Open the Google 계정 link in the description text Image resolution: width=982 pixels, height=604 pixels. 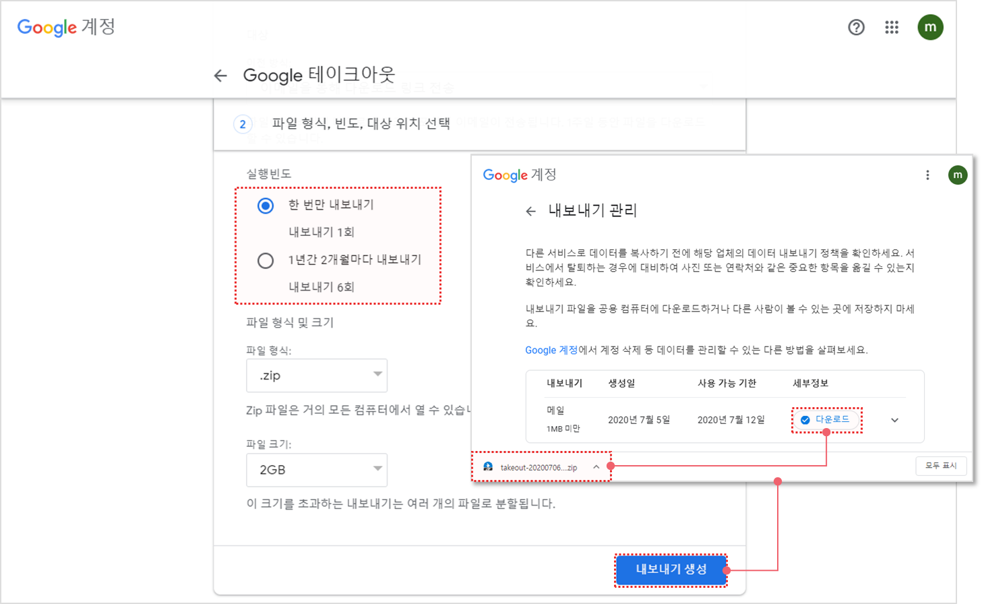pyautogui.click(x=551, y=351)
